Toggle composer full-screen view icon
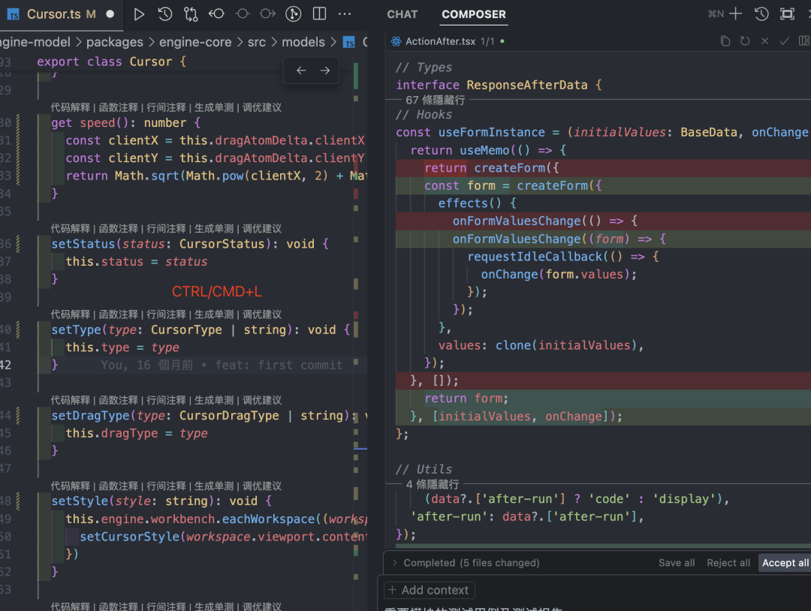 [x=787, y=14]
